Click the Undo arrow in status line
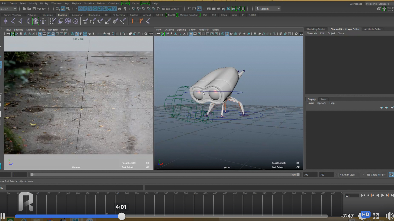Image resolution: width=394 pixels, height=221 pixels. coord(39,9)
